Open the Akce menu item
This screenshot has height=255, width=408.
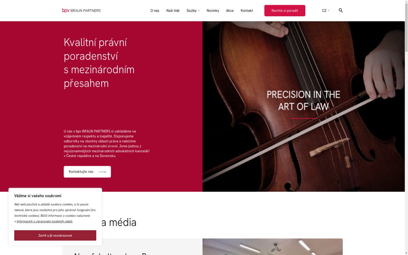coord(230,11)
